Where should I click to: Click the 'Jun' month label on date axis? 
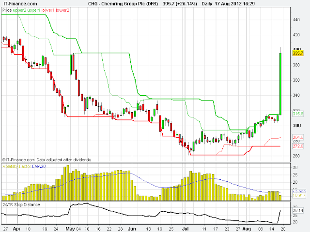pyautogui.click(x=132, y=229)
